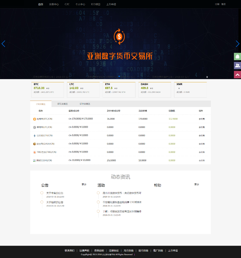
Task: Dismiss the announcement bar with the x
Action: (207, 77)
